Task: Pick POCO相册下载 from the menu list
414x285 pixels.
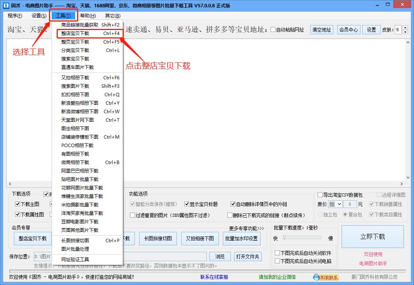Action: pos(78,145)
